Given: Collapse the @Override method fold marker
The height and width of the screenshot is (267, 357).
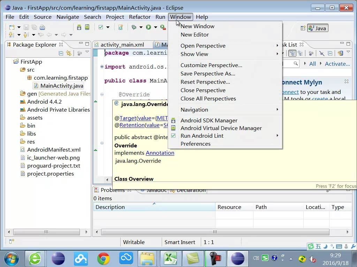Looking at the screenshot, I should pos(102,95).
